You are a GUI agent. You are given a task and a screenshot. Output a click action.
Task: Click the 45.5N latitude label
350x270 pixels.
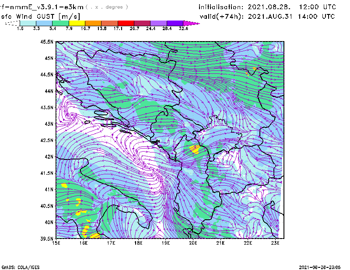[47, 42]
